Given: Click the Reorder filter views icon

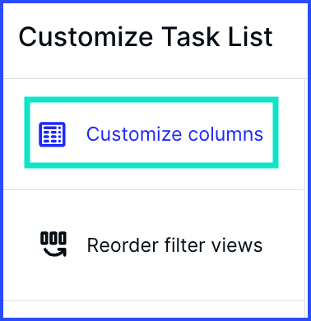Looking at the screenshot, I should (x=53, y=244).
